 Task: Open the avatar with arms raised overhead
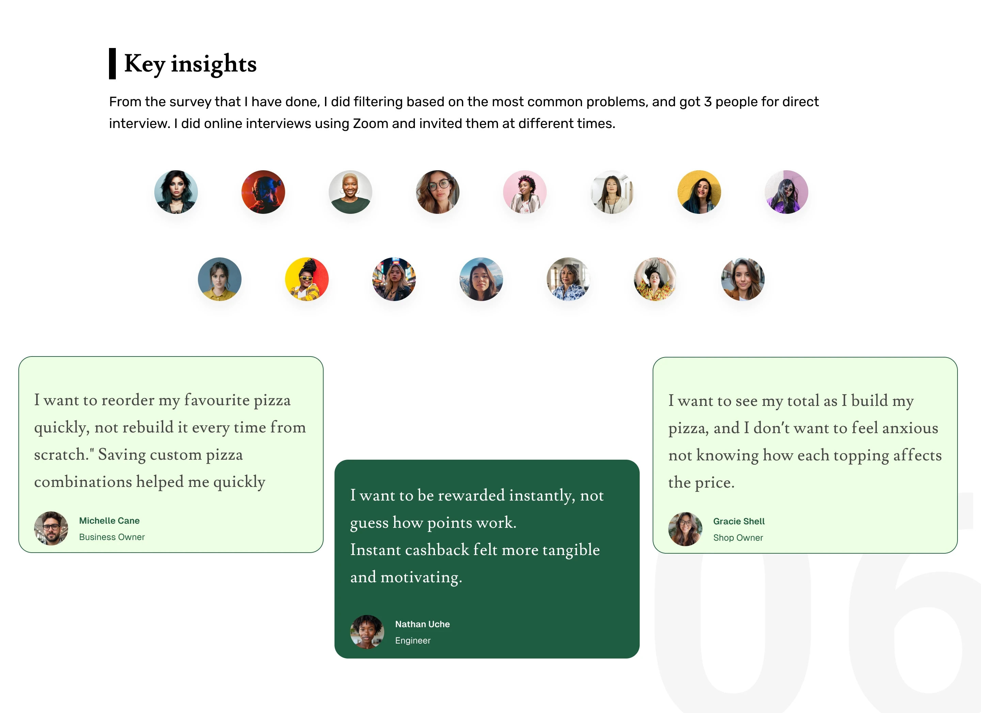point(655,279)
